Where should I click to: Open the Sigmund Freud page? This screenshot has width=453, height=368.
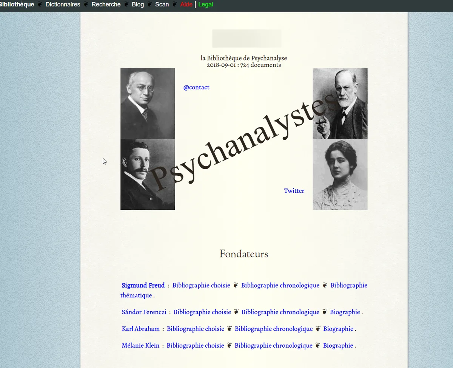pyautogui.click(x=143, y=285)
